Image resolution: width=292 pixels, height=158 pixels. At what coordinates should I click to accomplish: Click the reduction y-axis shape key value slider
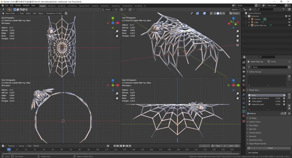coord(278,104)
